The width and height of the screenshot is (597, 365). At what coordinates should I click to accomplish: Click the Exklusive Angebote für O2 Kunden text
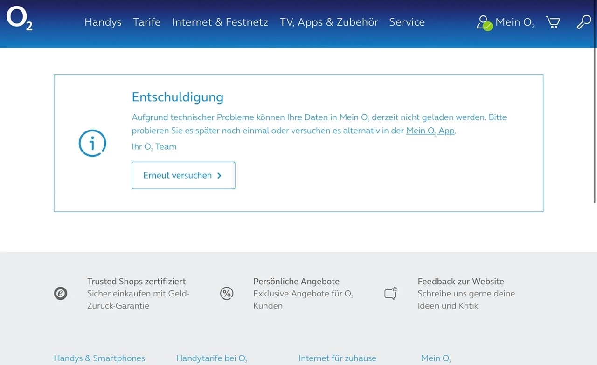(x=303, y=300)
